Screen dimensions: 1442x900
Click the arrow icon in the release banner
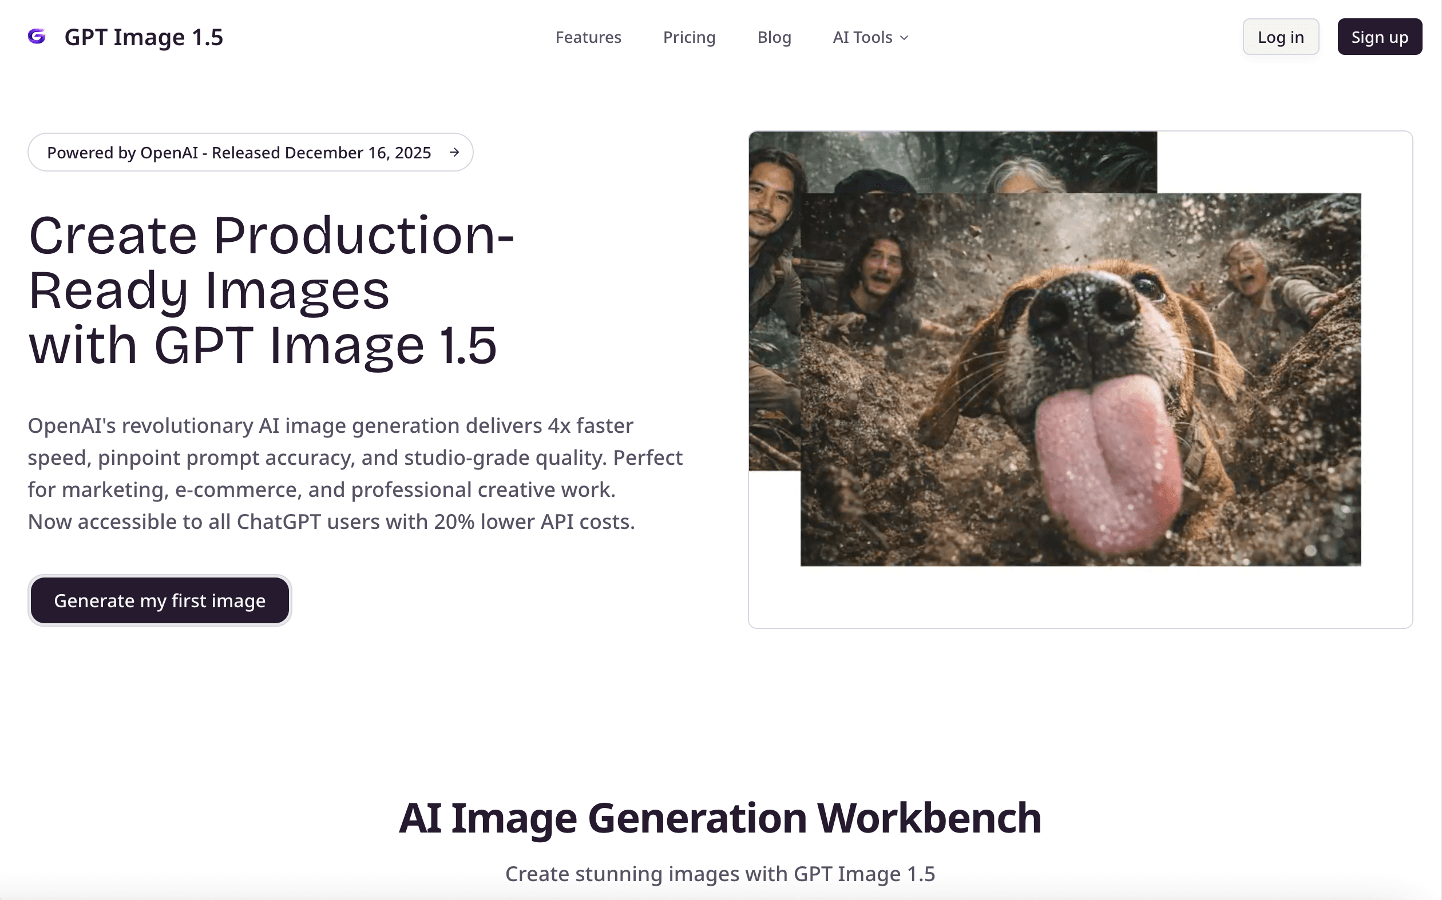[x=454, y=152]
